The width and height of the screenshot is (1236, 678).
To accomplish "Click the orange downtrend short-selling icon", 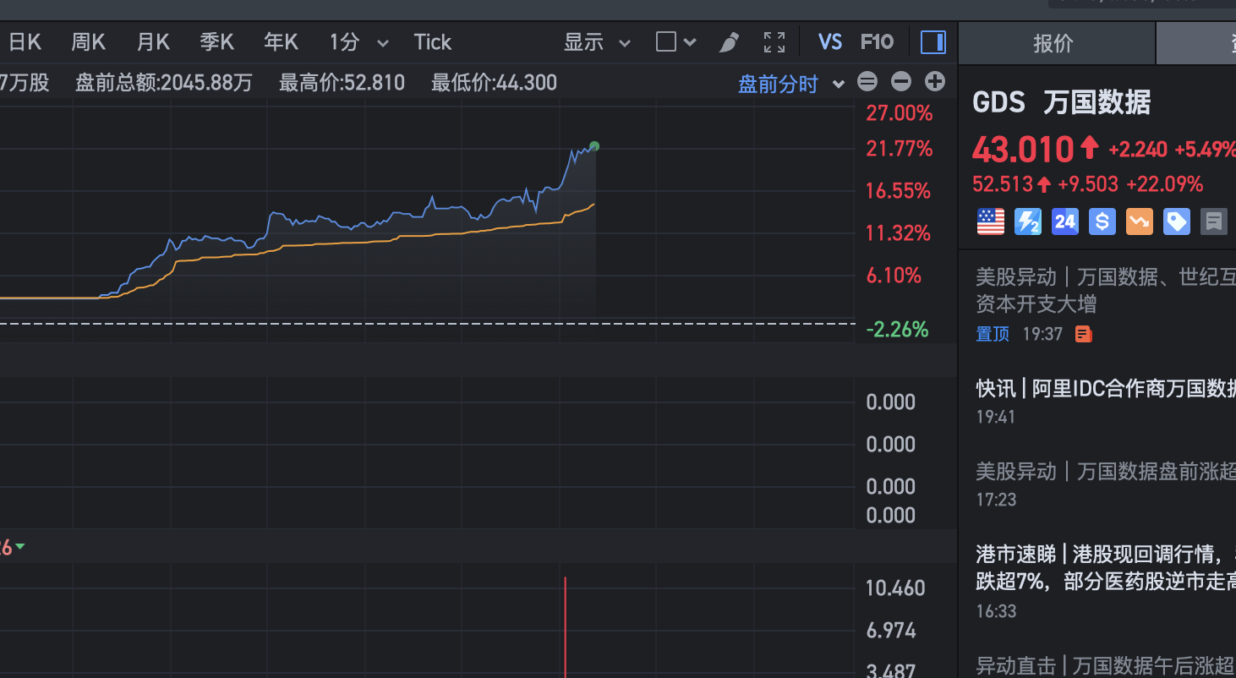I will click(x=1140, y=221).
